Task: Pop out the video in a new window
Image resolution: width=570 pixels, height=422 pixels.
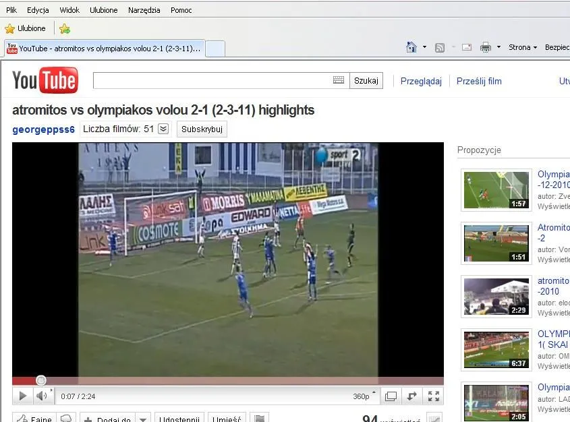Action: click(411, 396)
